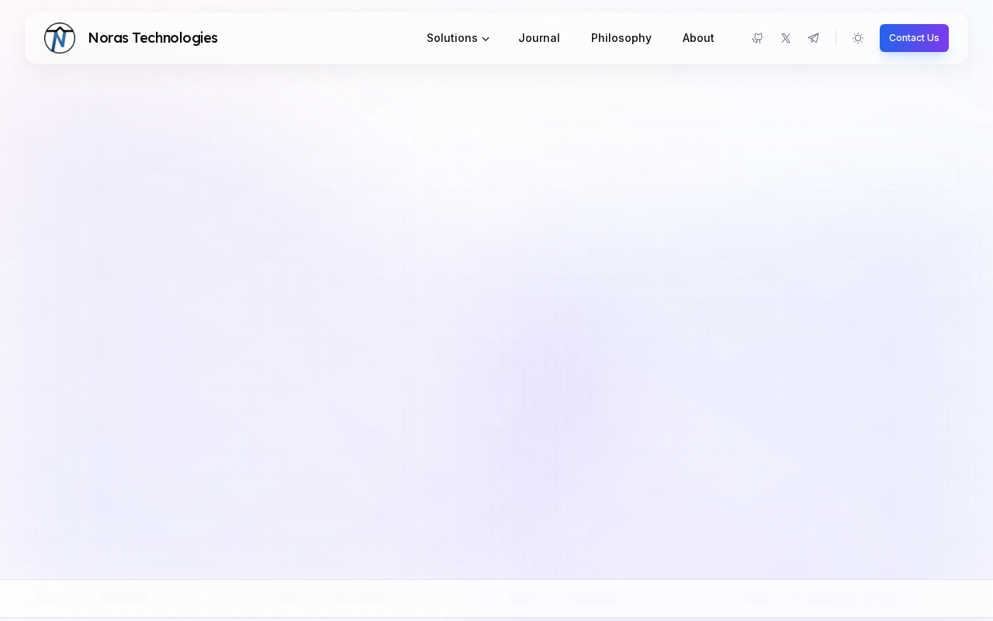The image size is (993, 621).
Task: Open the GitHub profile icon
Action: [757, 38]
